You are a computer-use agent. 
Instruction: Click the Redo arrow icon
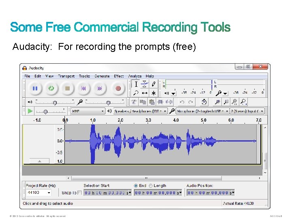pos(191,102)
